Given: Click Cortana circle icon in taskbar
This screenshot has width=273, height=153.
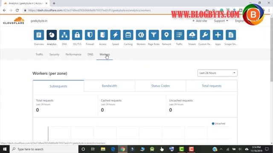Looking at the screenshot, I should pos(83,149).
